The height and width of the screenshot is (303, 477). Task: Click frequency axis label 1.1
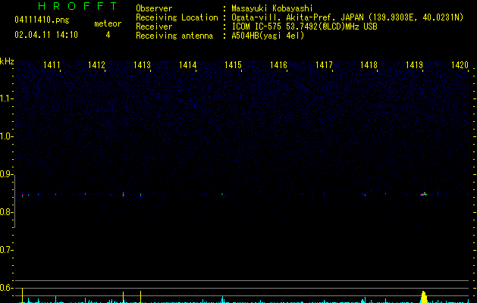(x=5, y=98)
